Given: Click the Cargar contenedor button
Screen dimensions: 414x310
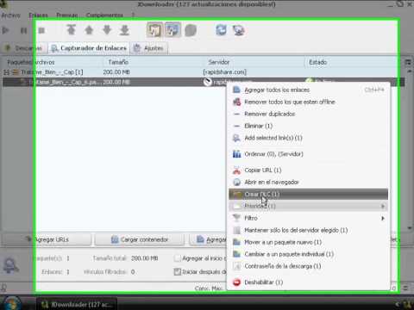Looking at the screenshot, I should click(140, 239).
